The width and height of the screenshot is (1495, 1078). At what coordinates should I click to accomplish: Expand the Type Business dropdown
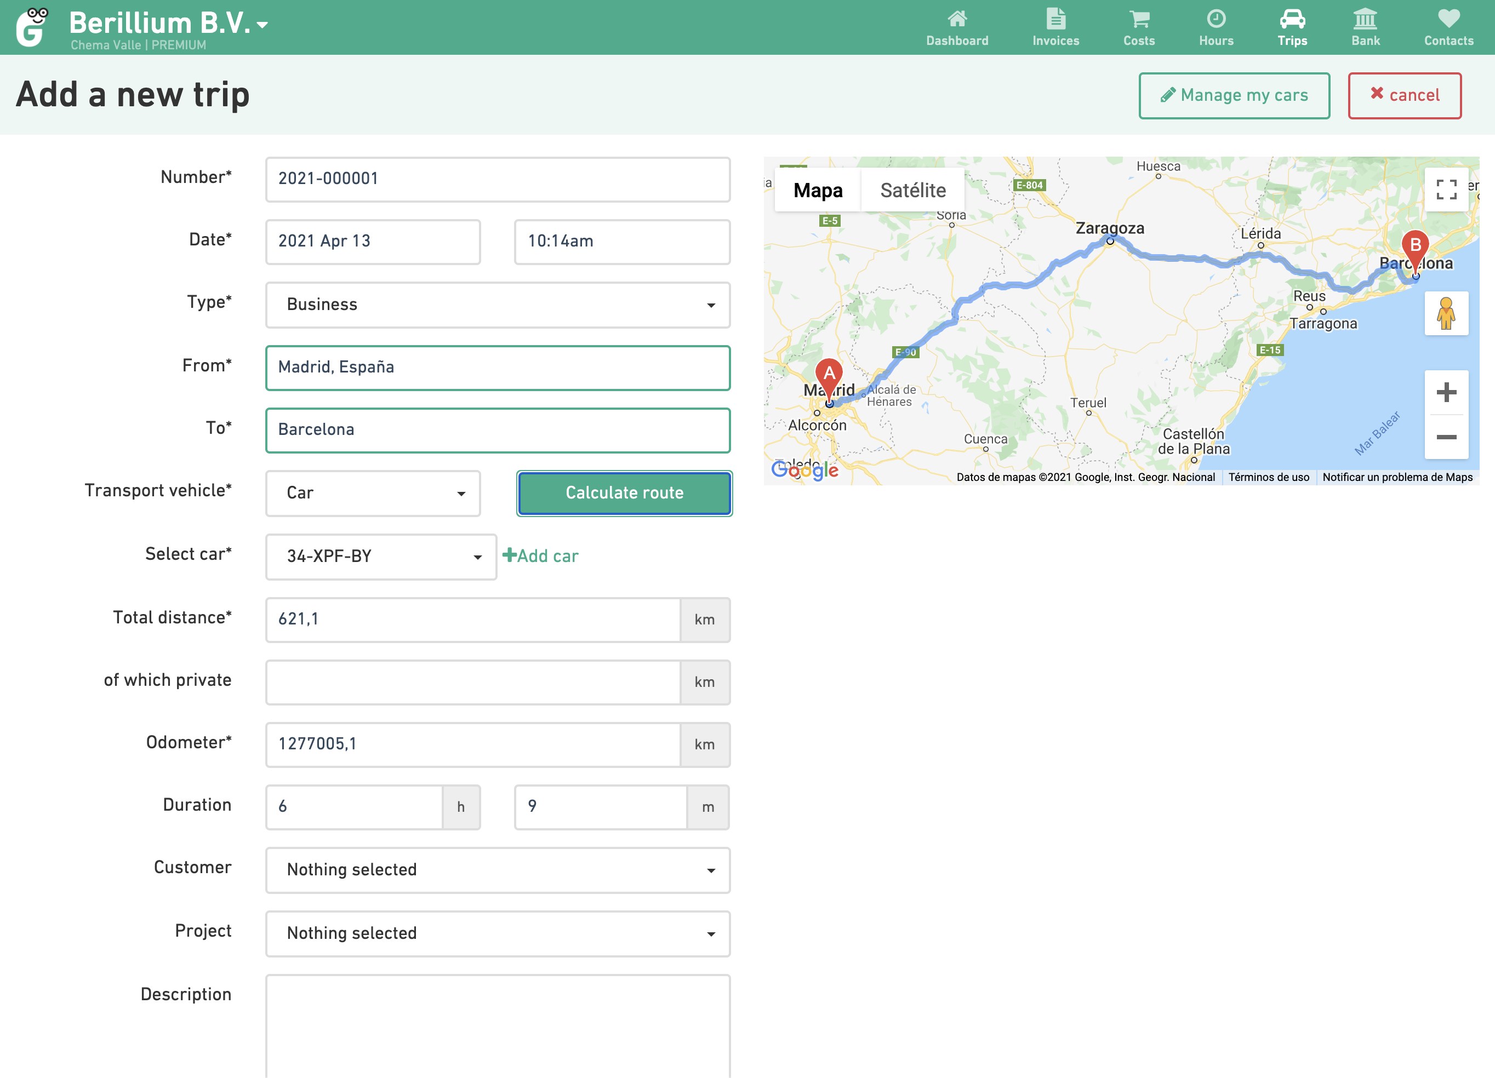498,305
